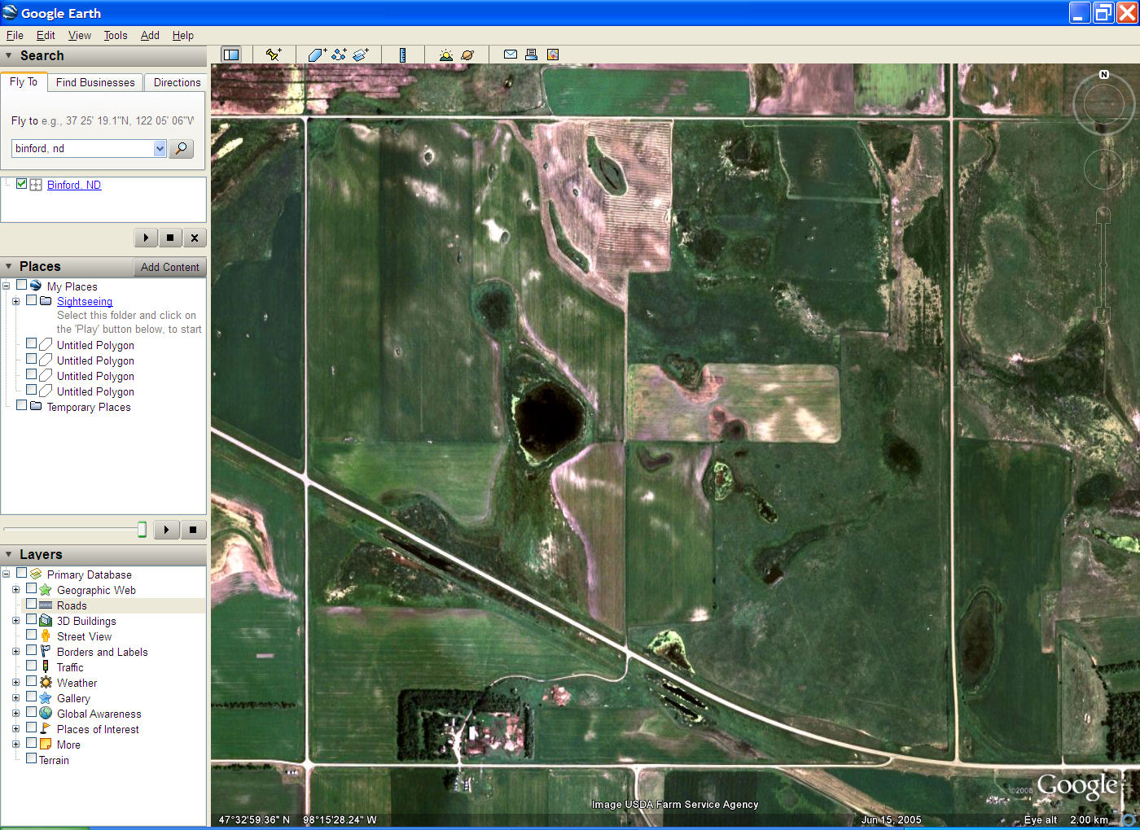
Task: Check the My Places checkbox
Action: click(x=22, y=286)
